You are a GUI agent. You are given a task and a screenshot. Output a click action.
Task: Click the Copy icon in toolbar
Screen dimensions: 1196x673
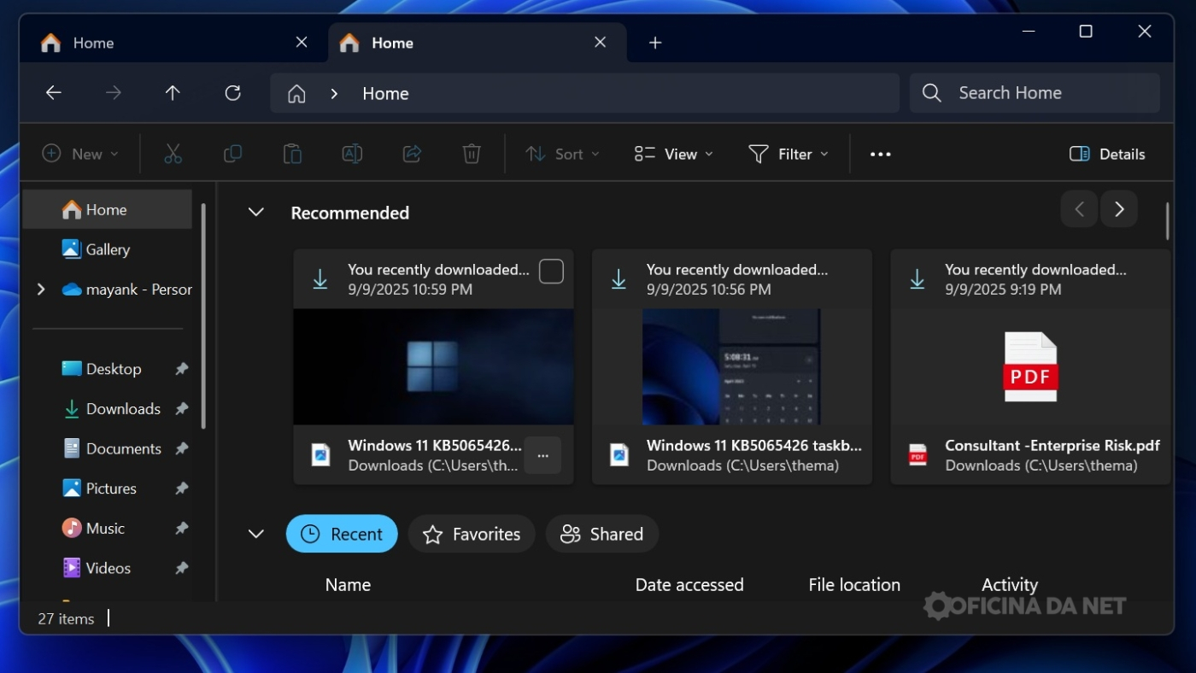point(232,154)
